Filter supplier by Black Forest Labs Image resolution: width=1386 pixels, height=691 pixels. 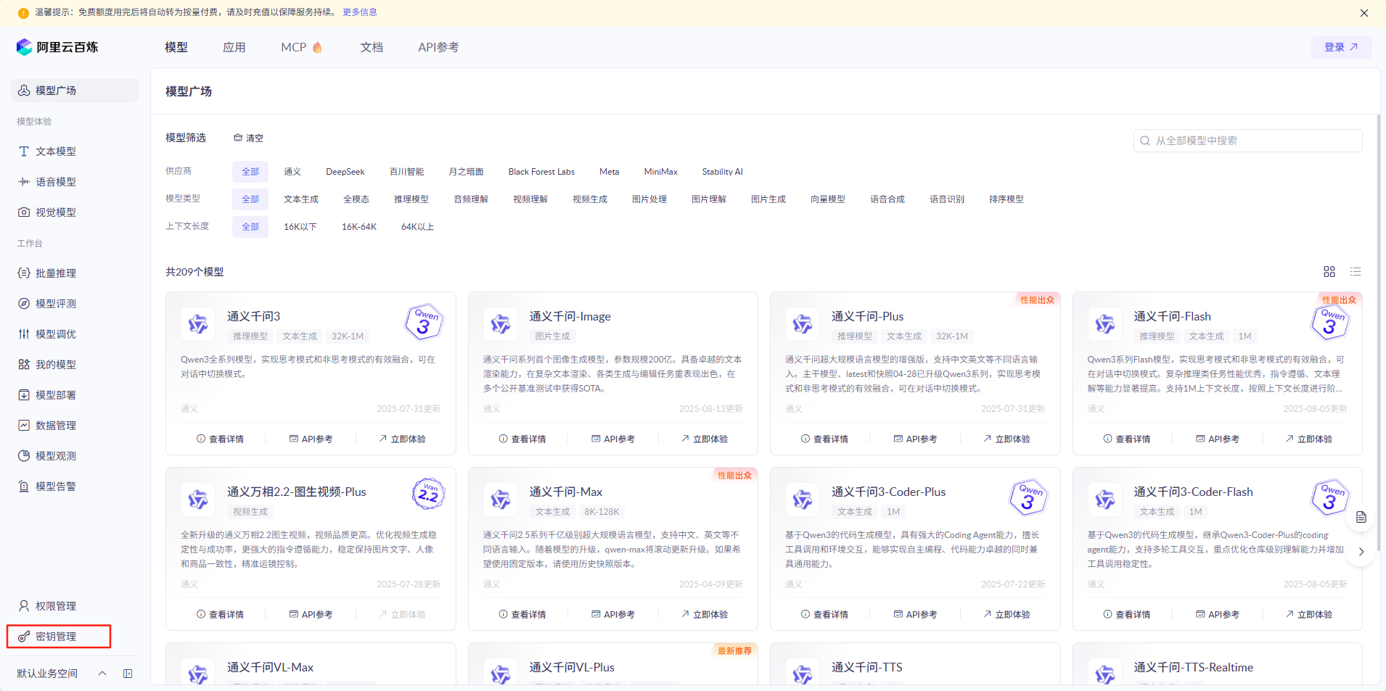[541, 172]
